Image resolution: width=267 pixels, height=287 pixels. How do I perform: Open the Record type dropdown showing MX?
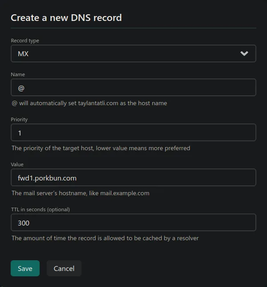tap(133, 53)
